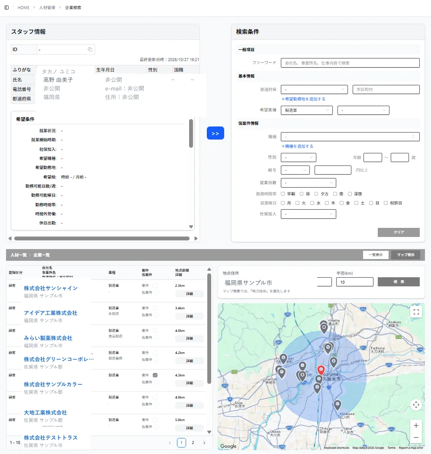The image size is (431, 454).
Task: Click the map 検索 button
Action: (x=399, y=282)
